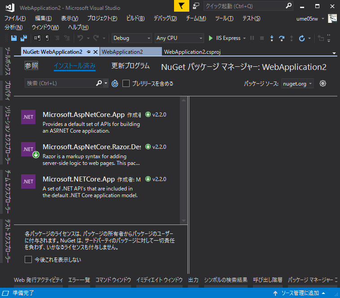Click the quick launch search magnifier

pos(288,6)
